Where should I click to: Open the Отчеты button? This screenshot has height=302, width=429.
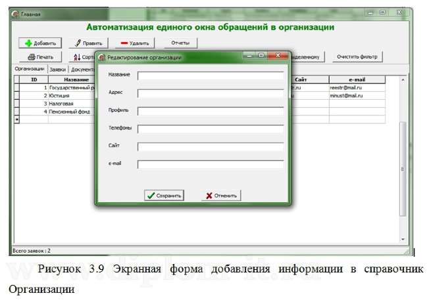pos(180,43)
